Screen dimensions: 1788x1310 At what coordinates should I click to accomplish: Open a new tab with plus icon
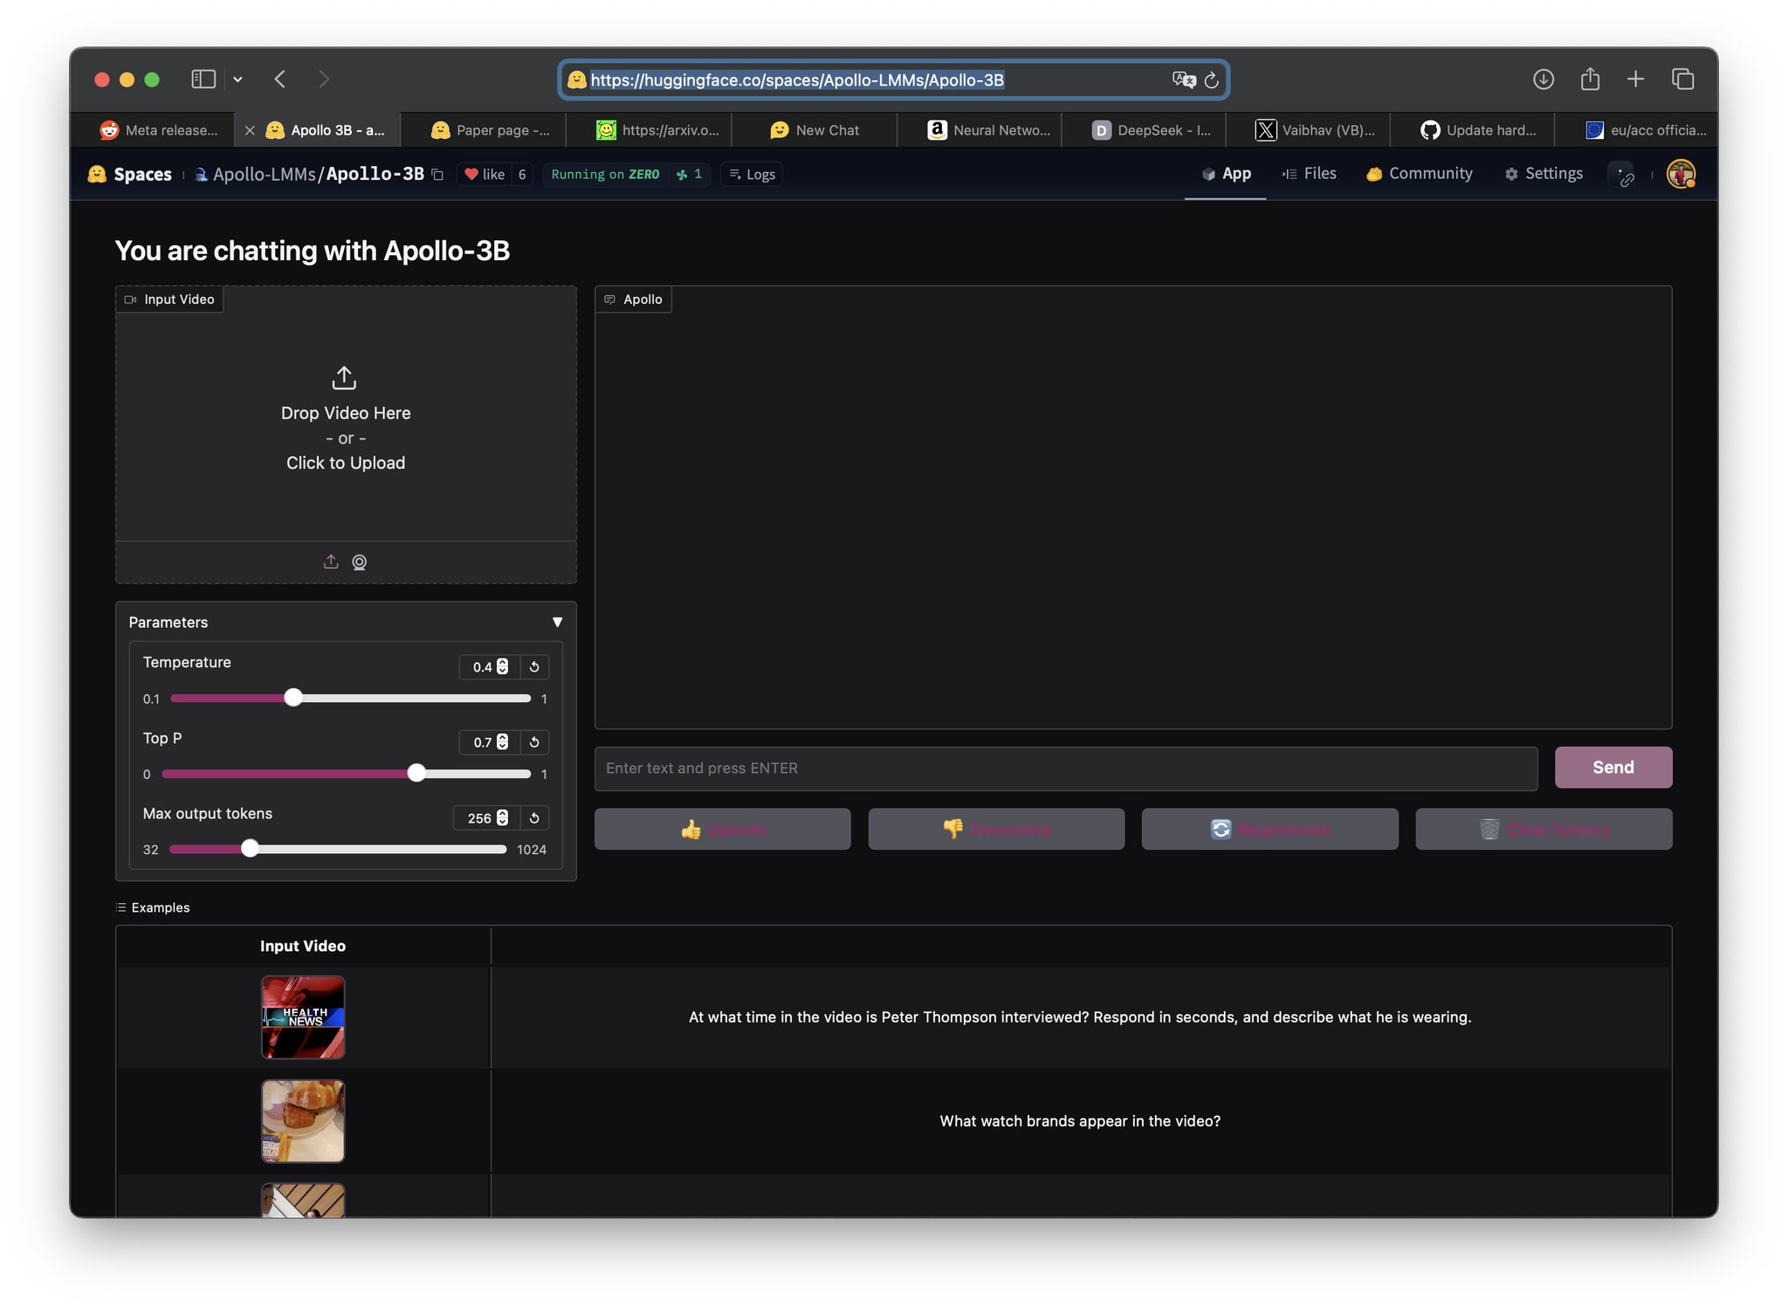coord(1635,79)
